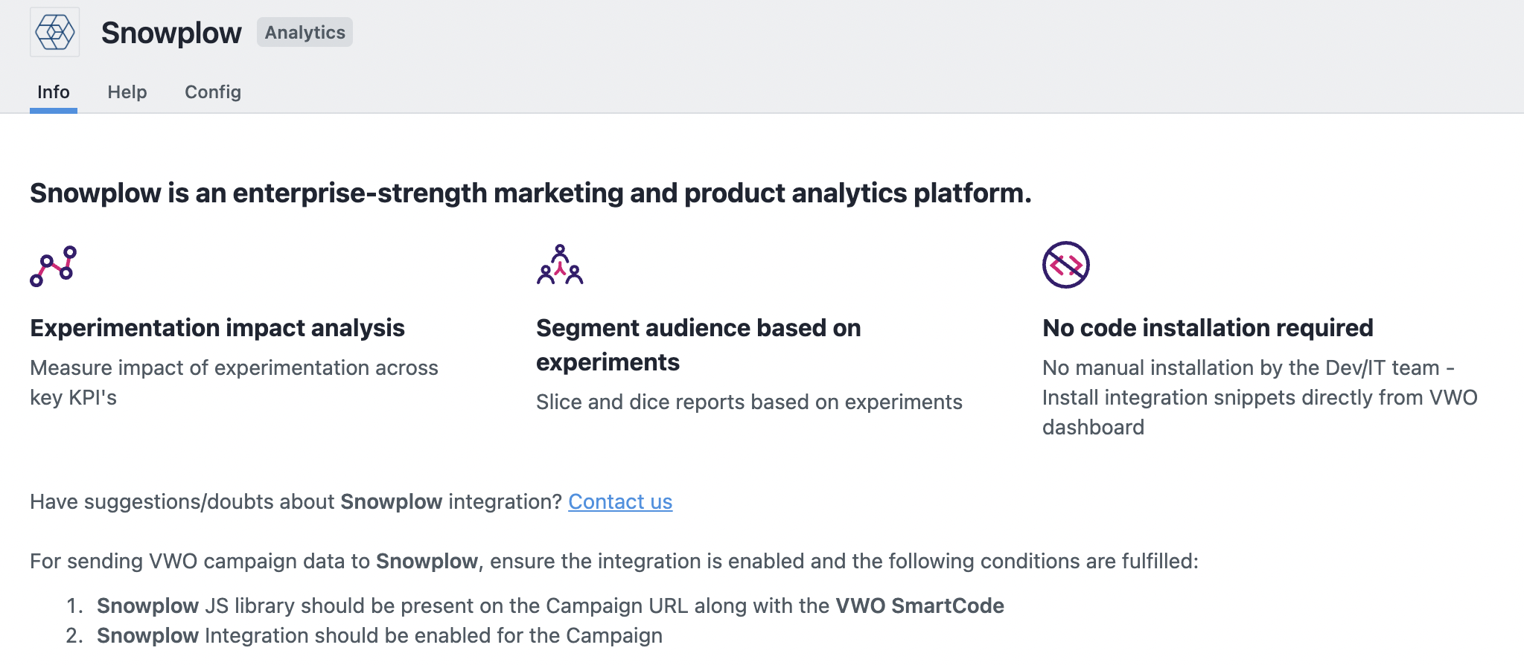Screen dimensions: 1524x665
Task: Click the Snowplow hexagon logo icon
Action: [x=54, y=33]
